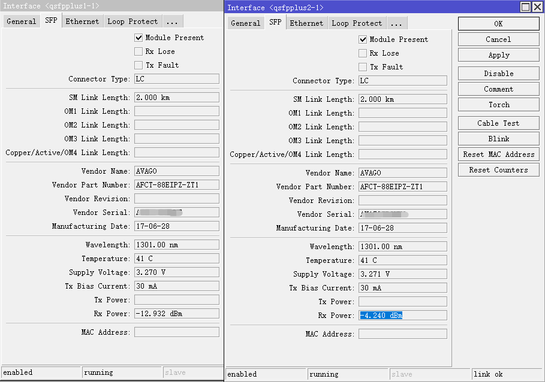Reset the MAC Address
Viewport: 545px width, 382px height.
point(498,154)
